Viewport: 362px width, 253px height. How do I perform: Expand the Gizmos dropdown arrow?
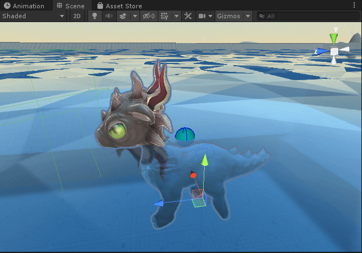[x=247, y=16]
